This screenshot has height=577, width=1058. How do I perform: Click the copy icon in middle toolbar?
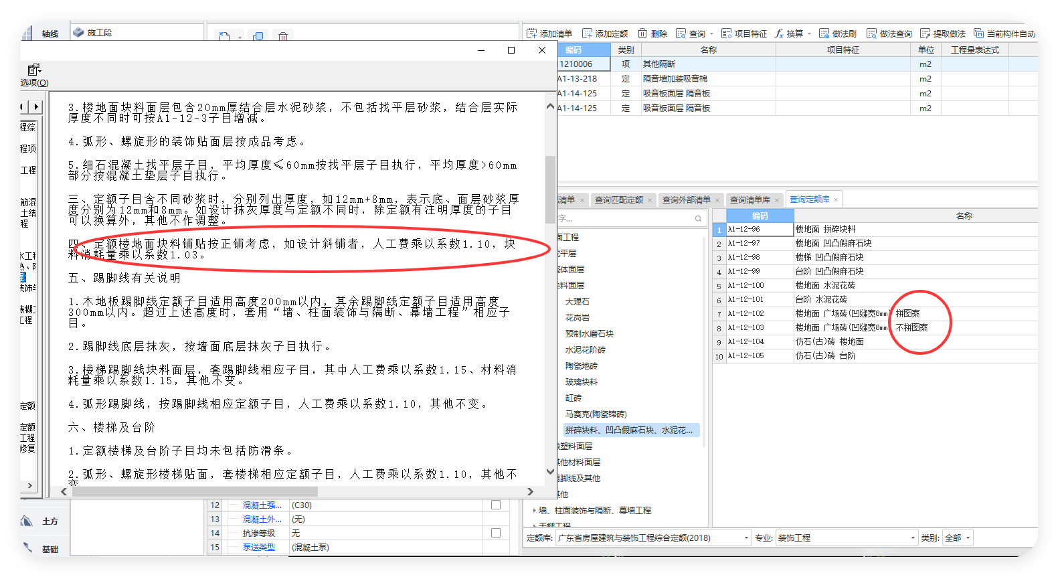pyautogui.click(x=258, y=36)
